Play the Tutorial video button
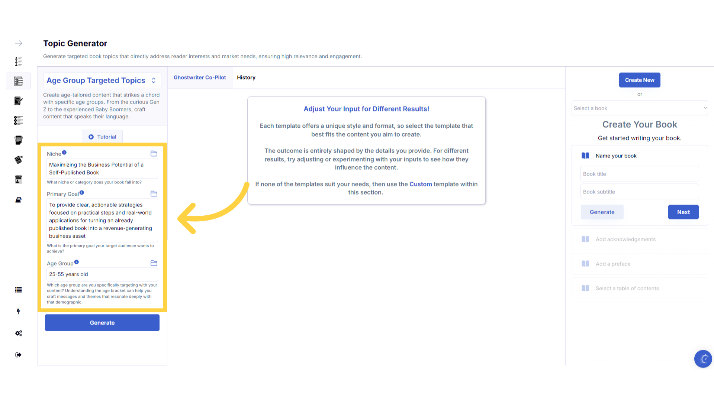This screenshot has height=401, width=714. [x=102, y=137]
